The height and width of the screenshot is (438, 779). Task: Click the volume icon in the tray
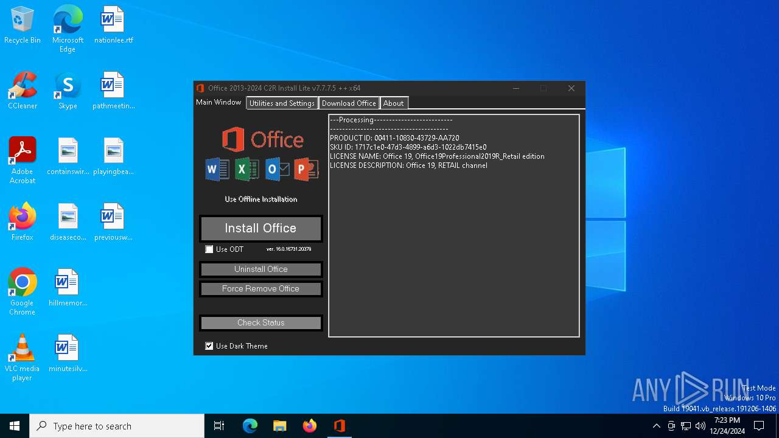pos(700,426)
